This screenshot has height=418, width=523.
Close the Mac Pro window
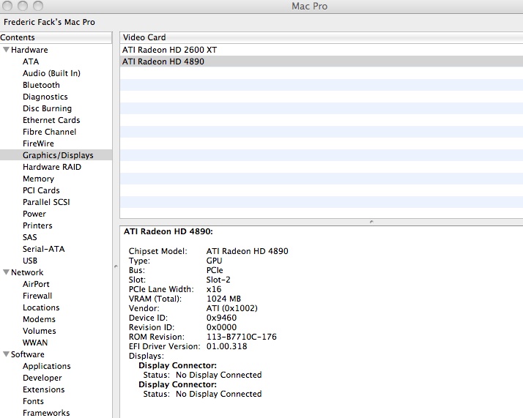7,6
